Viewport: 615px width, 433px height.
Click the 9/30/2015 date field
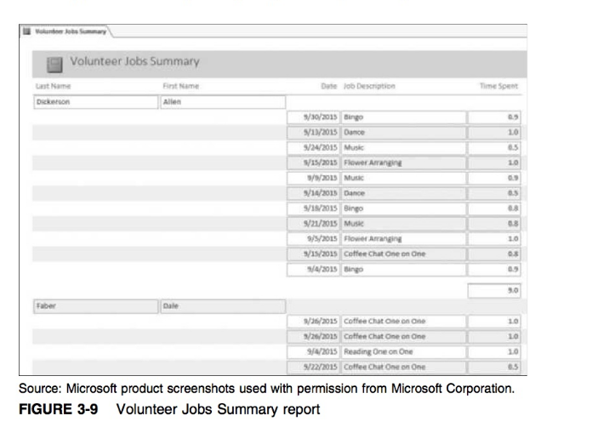313,117
